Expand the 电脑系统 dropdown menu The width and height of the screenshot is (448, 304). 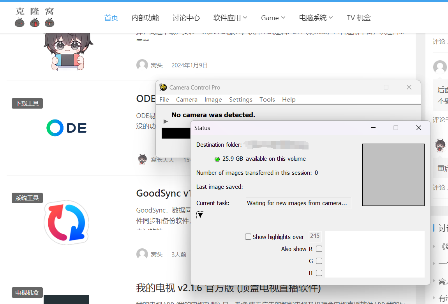click(316, 18)
